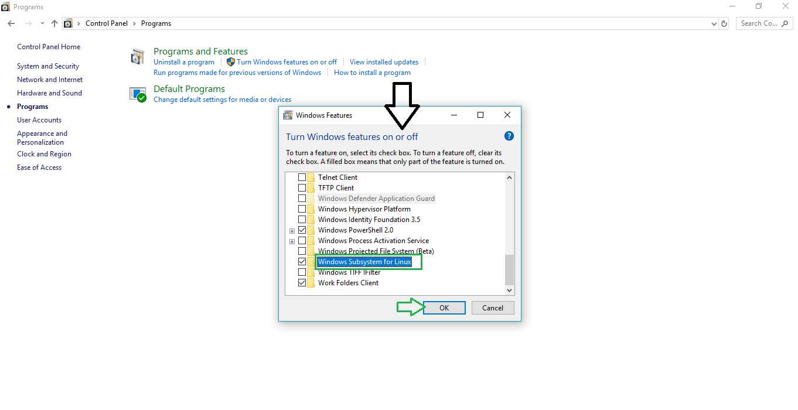Enable the Telnet Client checkbox
The width and height of the screenshot is (798, 410).
pyautogui.click(x=302, y=177)
